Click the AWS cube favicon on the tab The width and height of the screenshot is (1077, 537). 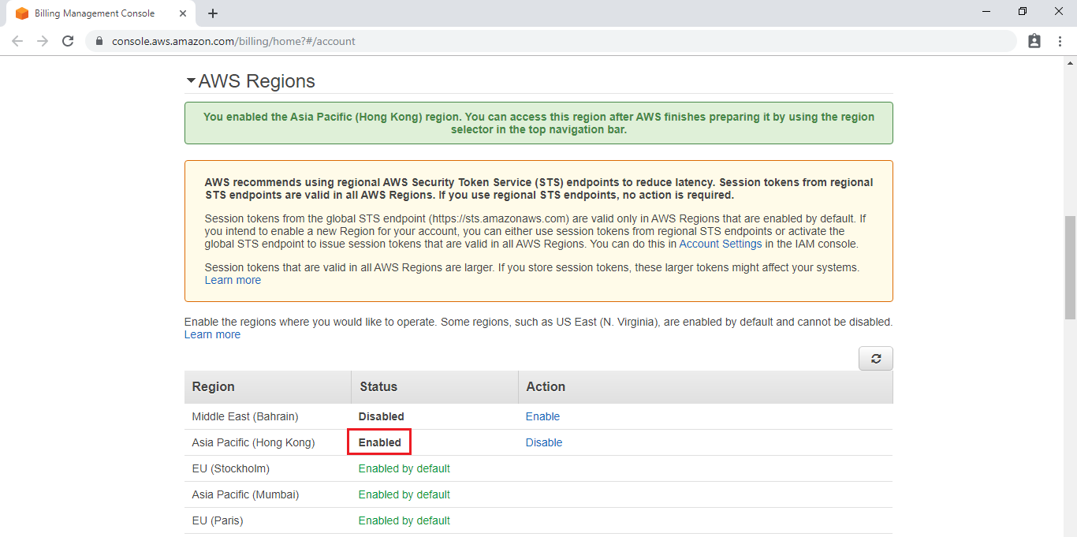coord(22,13)
